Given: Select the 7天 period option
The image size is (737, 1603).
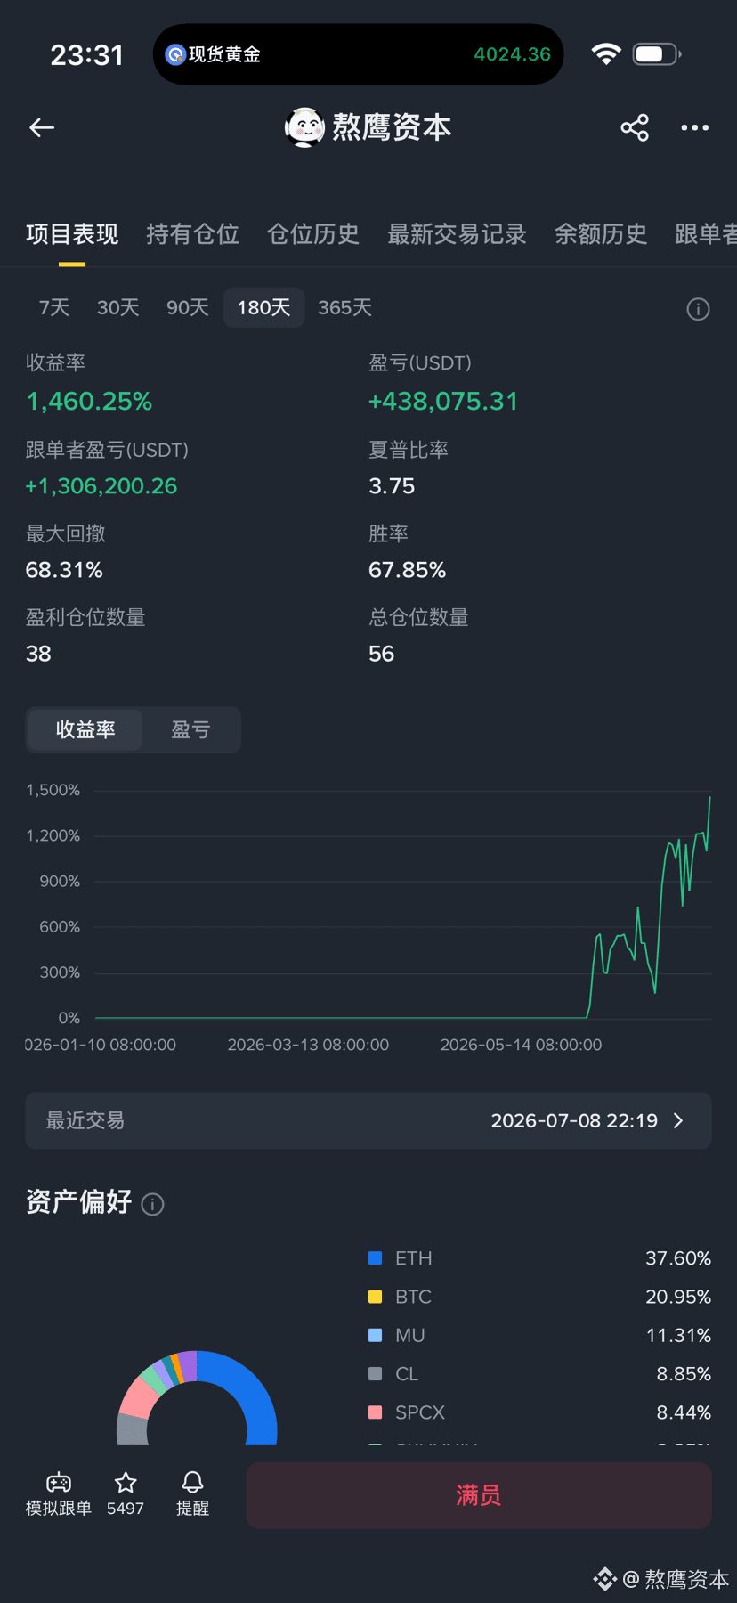Looking at the screenshot, I should click(54, 308).
